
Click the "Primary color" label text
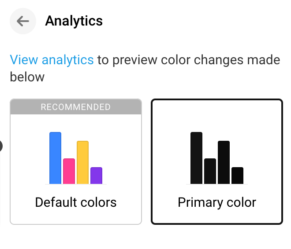[216, 202]
